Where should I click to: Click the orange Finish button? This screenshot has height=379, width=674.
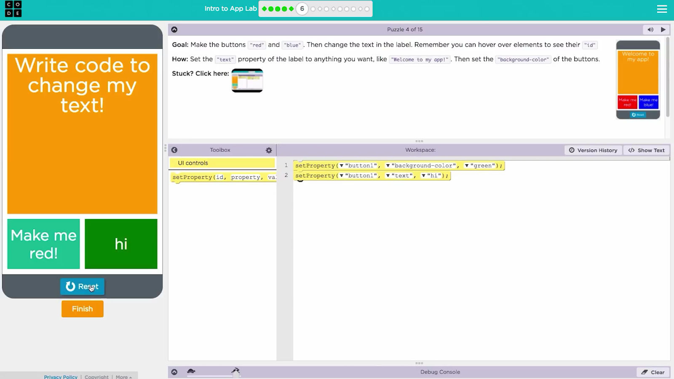pyautogui.click(x=83, y=309)
